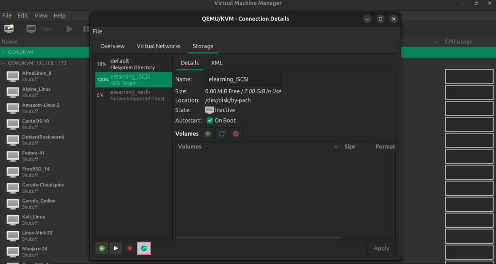Select Linux-Mint-22 VM icon
Screen dimensions: 496x264
(13, 236)
